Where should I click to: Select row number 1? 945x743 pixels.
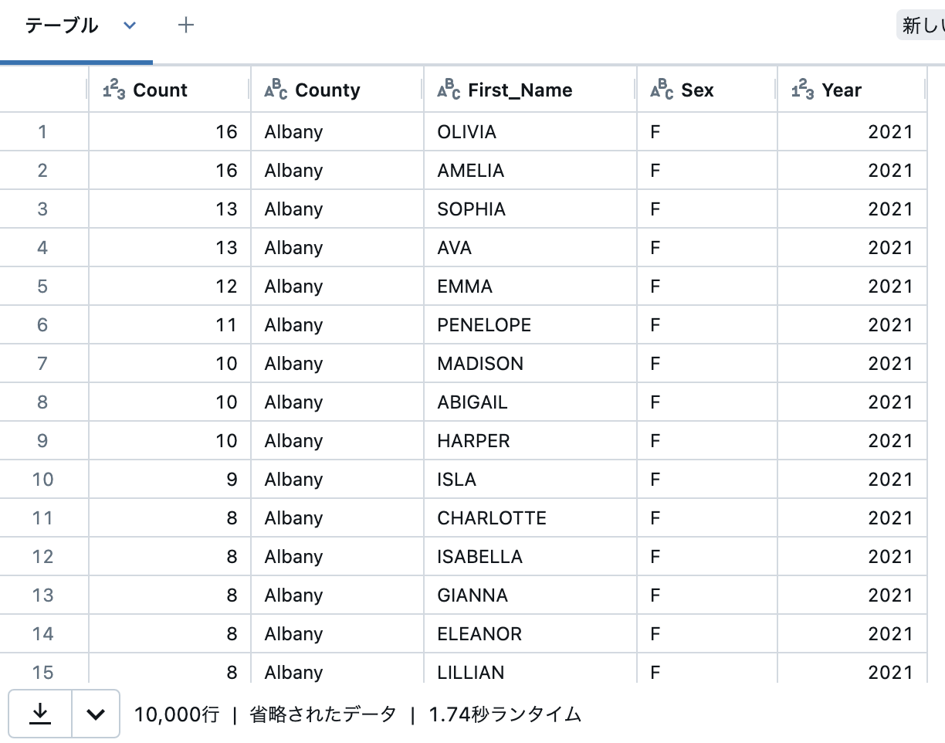coord(42,132)
